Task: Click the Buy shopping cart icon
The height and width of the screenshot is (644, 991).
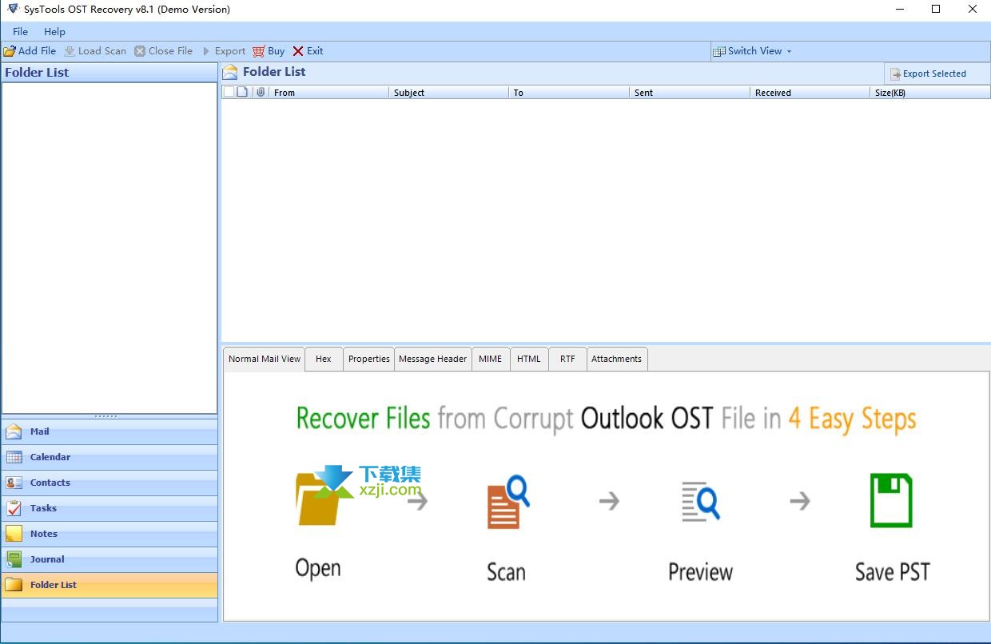Action: [x=259, y=51]
